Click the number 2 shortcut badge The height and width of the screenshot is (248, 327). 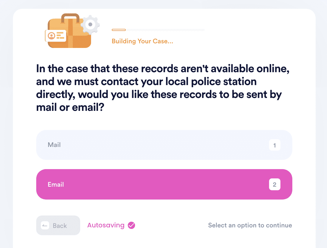click(274, 184)
